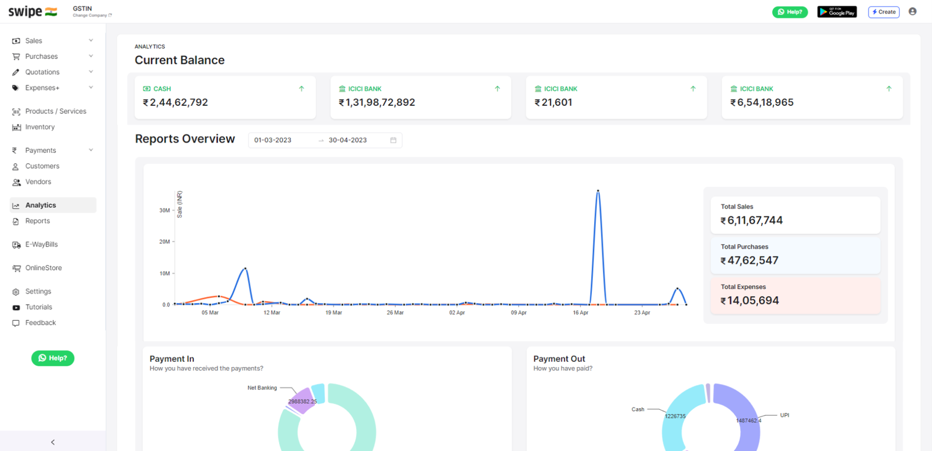This screenshot has height=451, width=932.
Task: Click the calendar icon in date range
Action: 393,140
